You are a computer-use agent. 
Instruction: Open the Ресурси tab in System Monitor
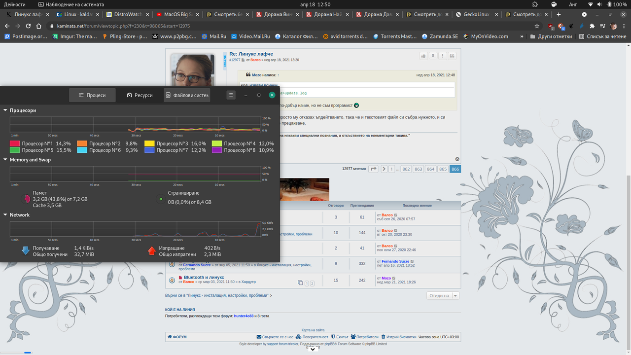[140, 95]
